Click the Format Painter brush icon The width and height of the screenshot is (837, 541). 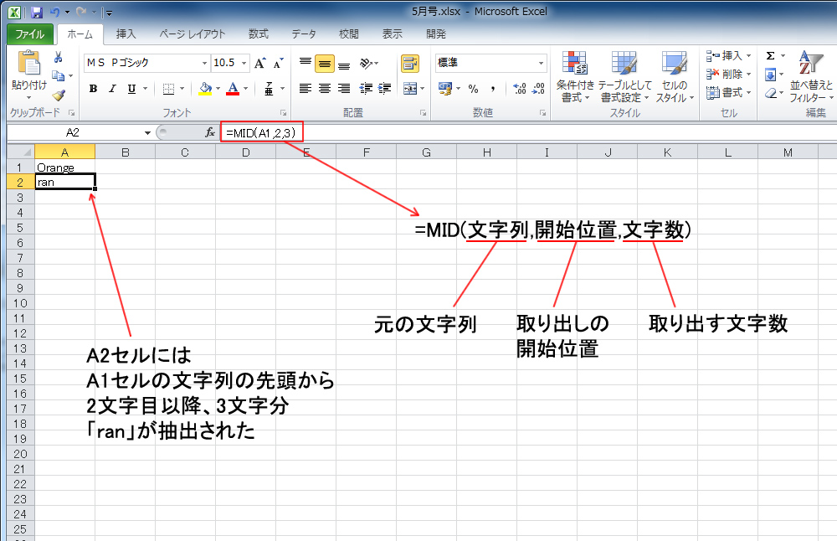(x=59, y=95)
